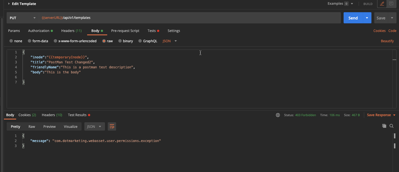Click the globe network info icon

tap(278, 115)
